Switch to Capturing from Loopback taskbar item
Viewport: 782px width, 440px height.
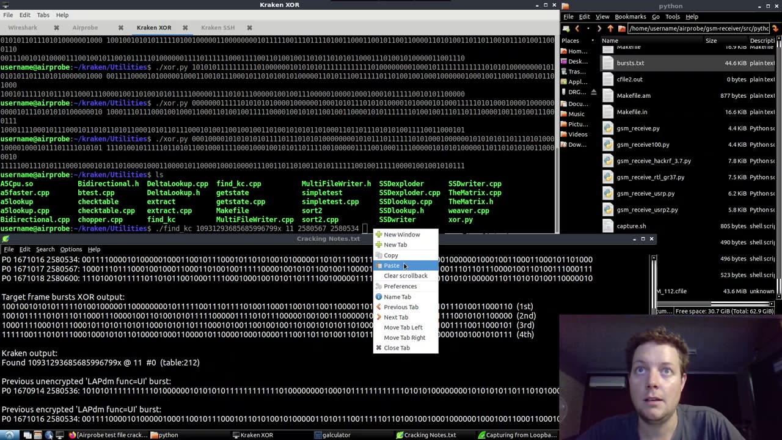(x=517, y=435)
